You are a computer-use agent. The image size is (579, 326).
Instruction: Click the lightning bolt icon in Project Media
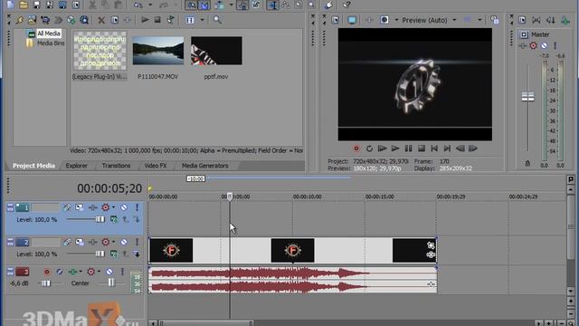click(20, 20)
